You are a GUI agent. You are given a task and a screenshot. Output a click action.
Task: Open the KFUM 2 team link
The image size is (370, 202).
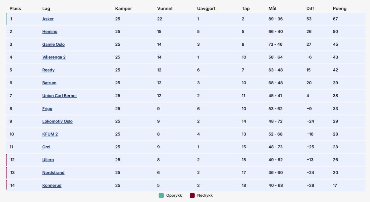50,134
